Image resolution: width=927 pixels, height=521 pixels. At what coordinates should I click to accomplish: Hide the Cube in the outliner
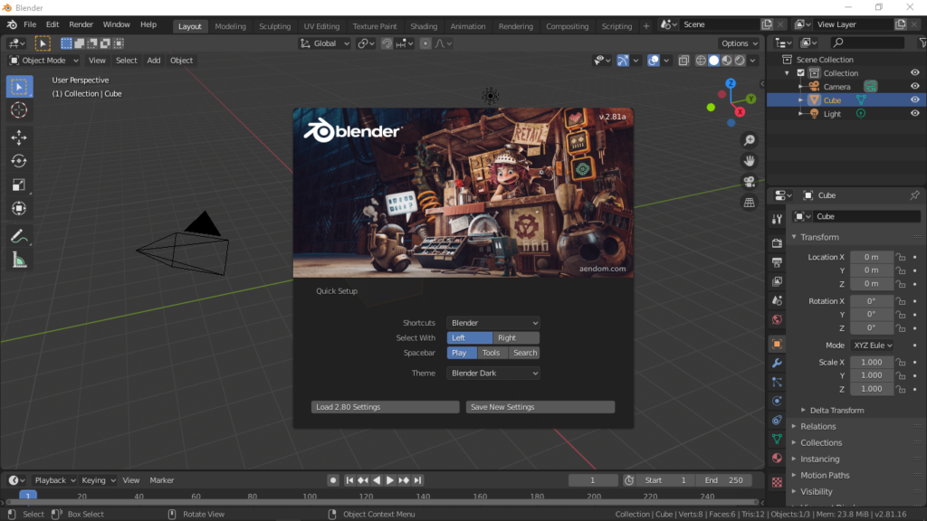(x=914, y=100)
